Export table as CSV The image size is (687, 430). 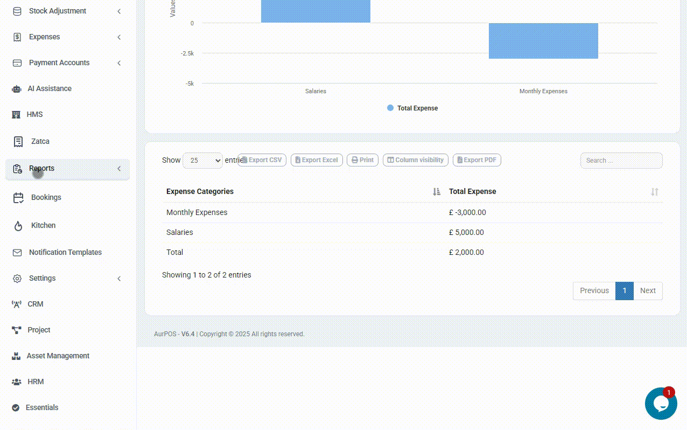point(262,160)
